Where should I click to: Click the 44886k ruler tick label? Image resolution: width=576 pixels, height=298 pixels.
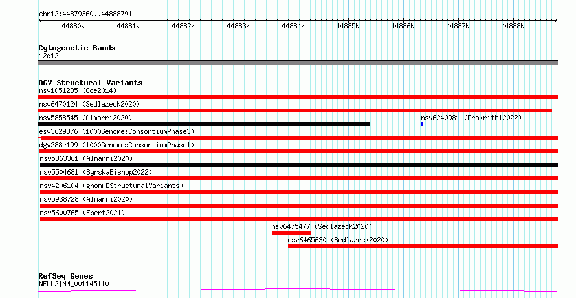tap(403, 27)
